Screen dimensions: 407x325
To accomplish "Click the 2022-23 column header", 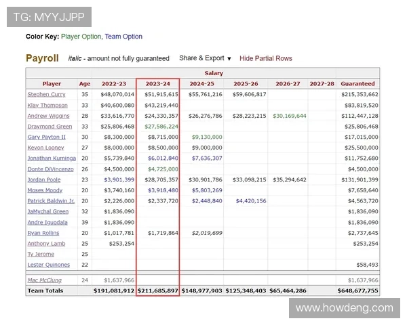I will click(x=114, y=84).
